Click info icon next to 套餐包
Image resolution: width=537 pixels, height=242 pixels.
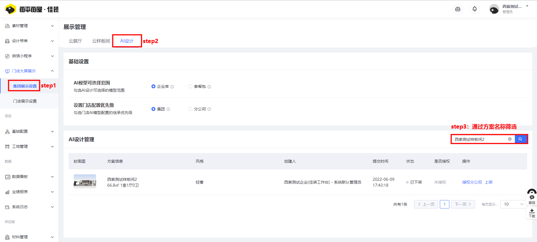coord(209,87)
